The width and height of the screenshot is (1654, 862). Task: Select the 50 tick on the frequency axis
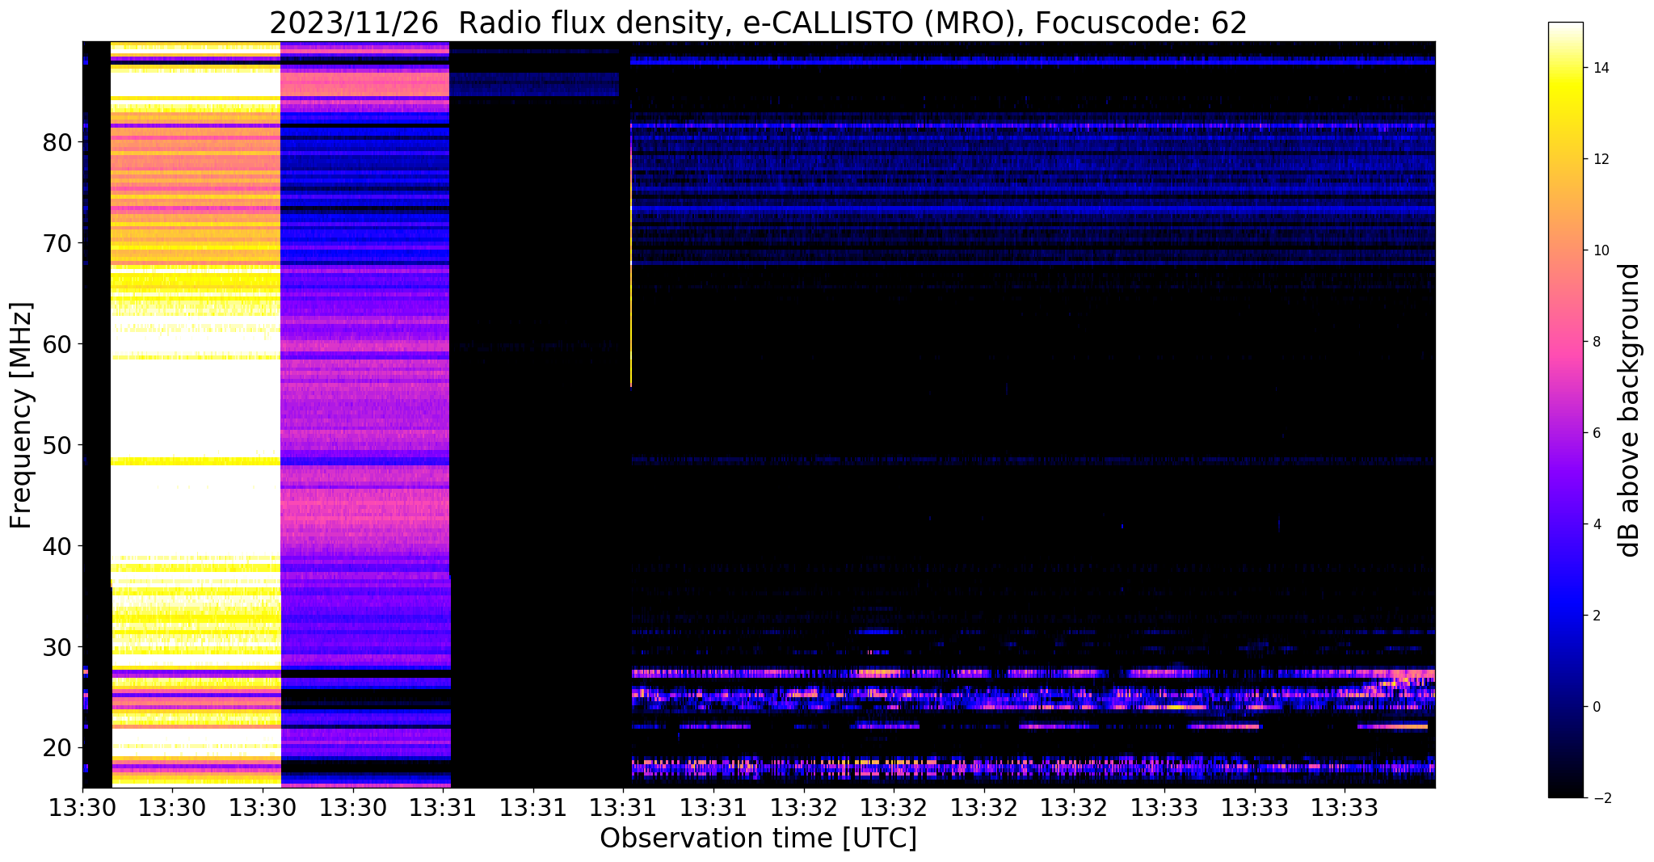click(58, 446)
